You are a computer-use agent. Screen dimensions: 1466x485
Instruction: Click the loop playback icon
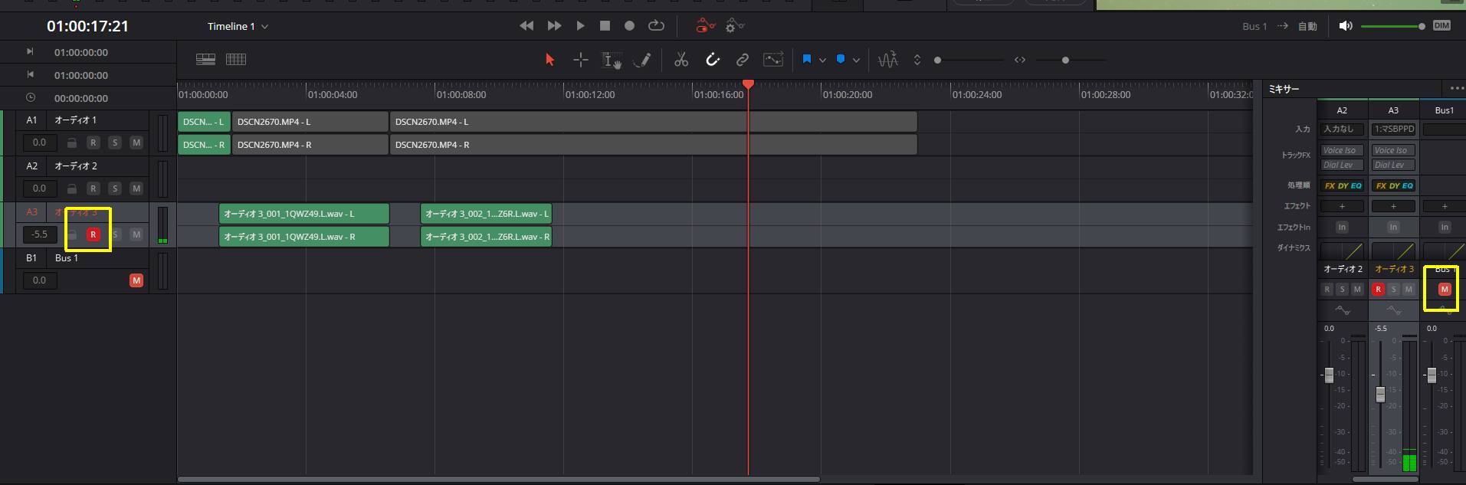click(x=656, y=26)
